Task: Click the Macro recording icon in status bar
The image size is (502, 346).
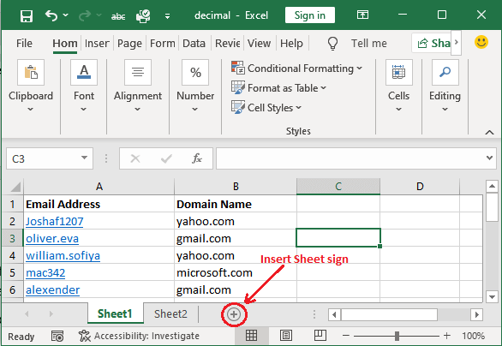Action: [57, 336]
